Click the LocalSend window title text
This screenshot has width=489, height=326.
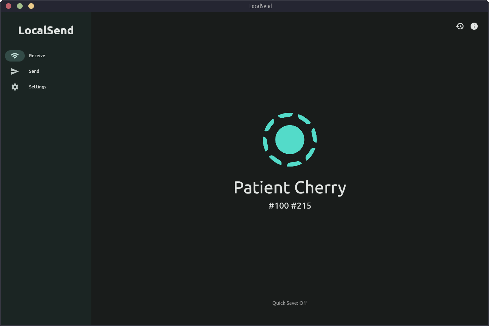click(261, 6)
